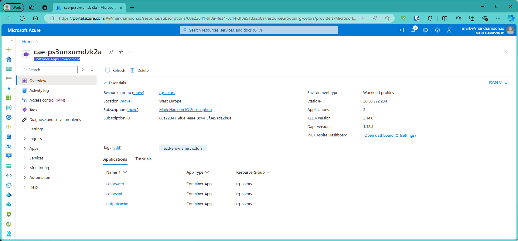Click the Refresh button
The image size is (518, 241).
coord(115,70)
